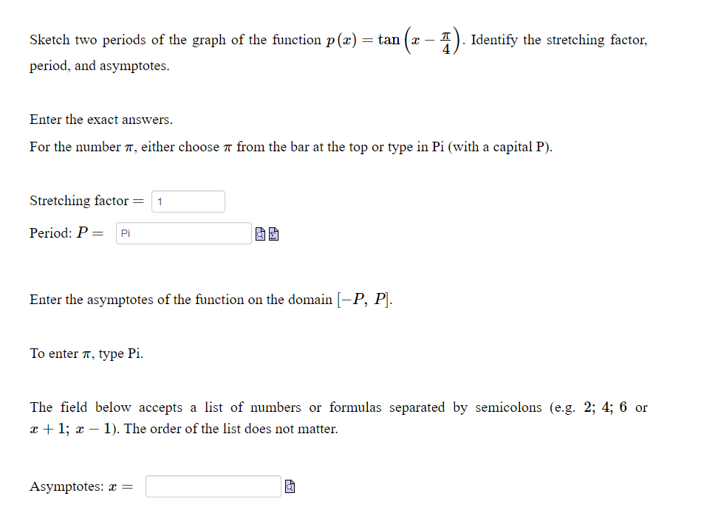
Task: Click inside the Asymptotes answer field
Action: (x=213, y=486)
